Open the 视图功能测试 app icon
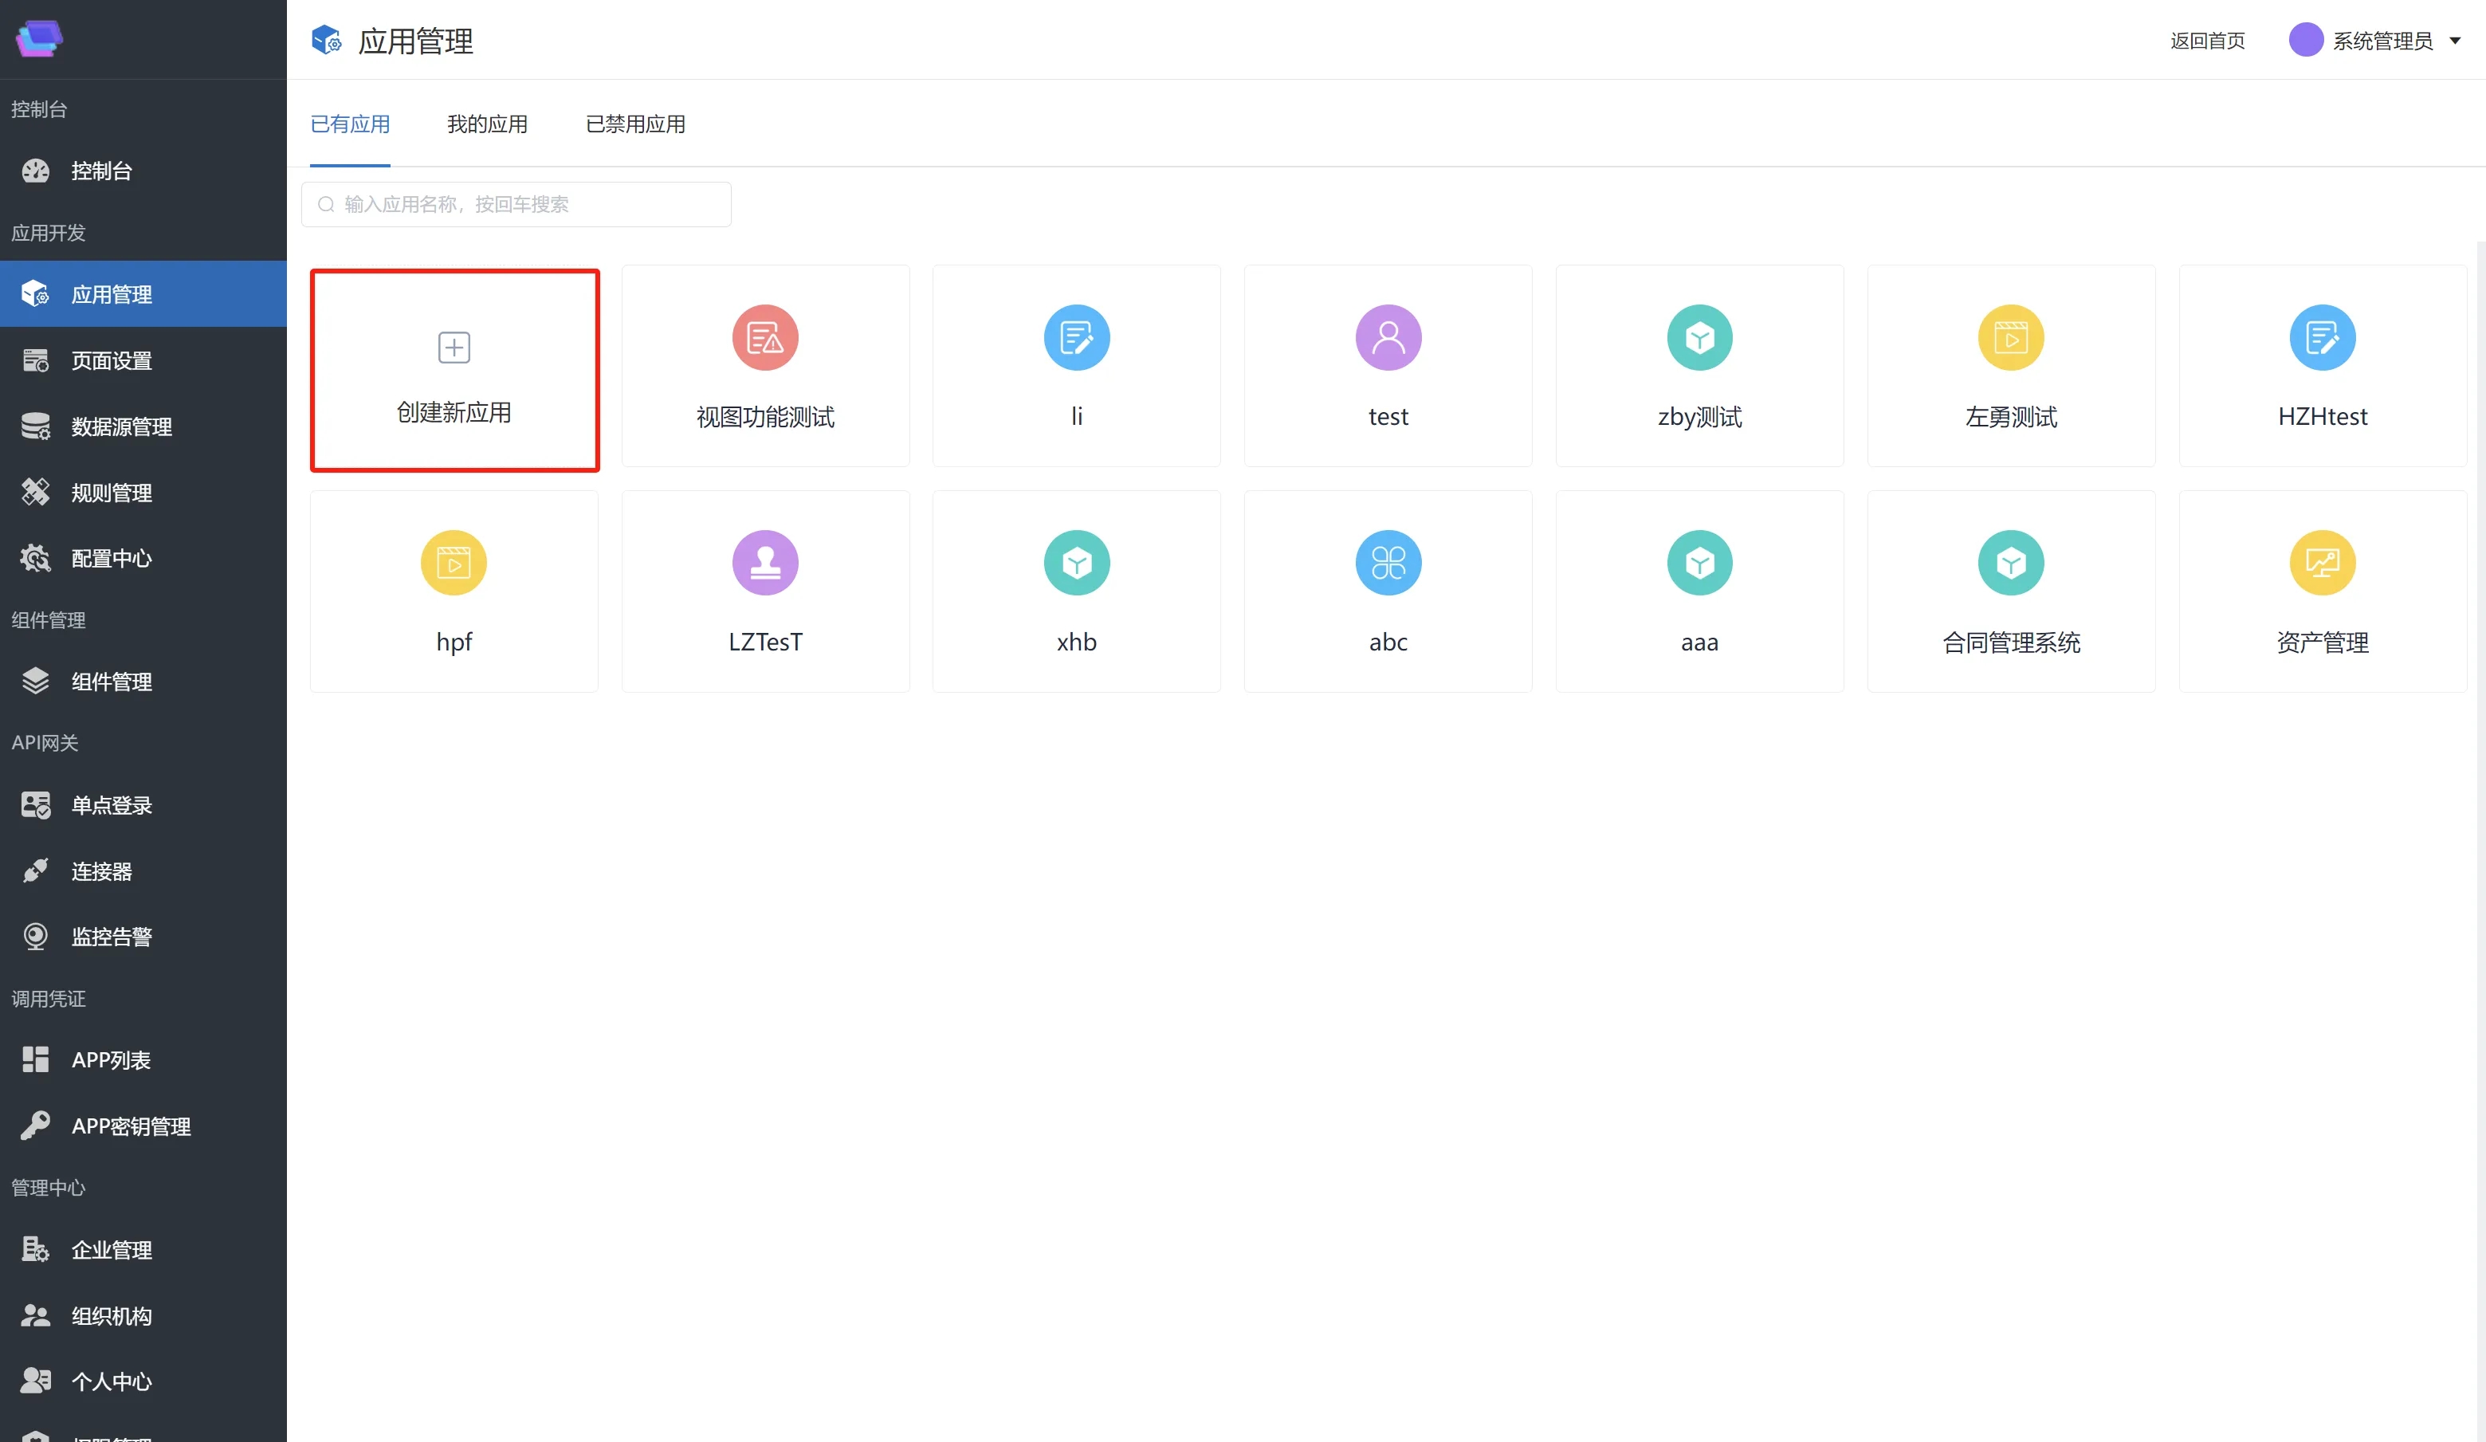The width and height of the screenshot is (2486, 1442). [764, 338]
